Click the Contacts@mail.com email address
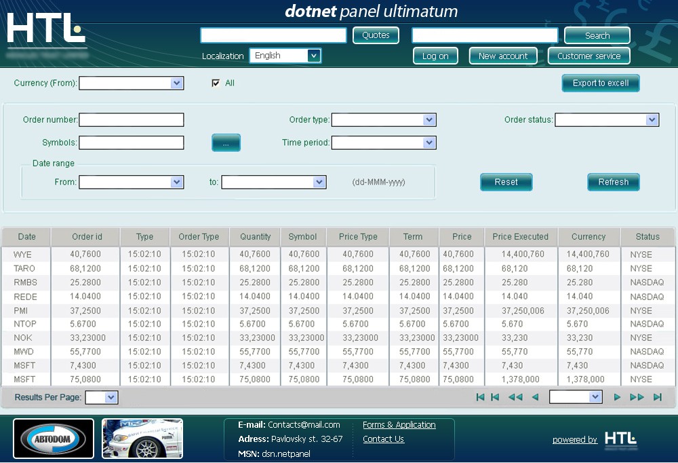This screenshot has width=678, height=463. pos(304,425)
